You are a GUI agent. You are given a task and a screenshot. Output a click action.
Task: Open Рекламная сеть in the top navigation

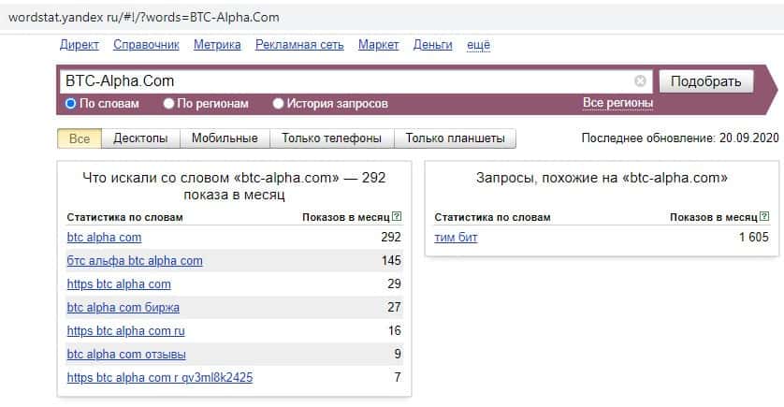[299, 45]
